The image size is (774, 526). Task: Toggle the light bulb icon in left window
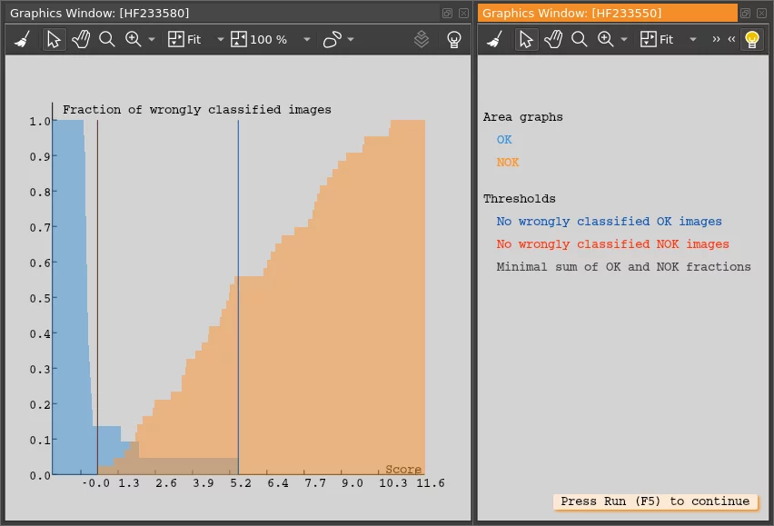tap(454, 40)
